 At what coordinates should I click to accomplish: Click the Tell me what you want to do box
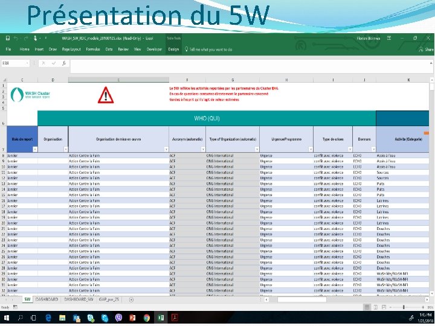coord(208,50)
